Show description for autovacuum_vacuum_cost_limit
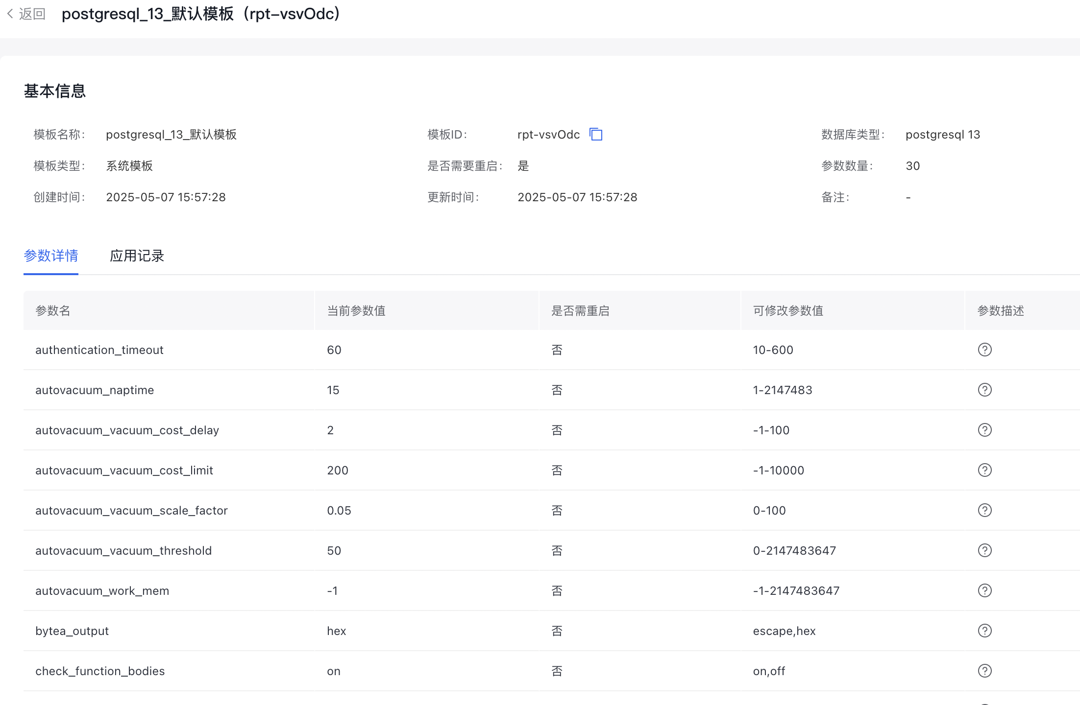Screen dimensions: 1080x705 click(984, 470)
